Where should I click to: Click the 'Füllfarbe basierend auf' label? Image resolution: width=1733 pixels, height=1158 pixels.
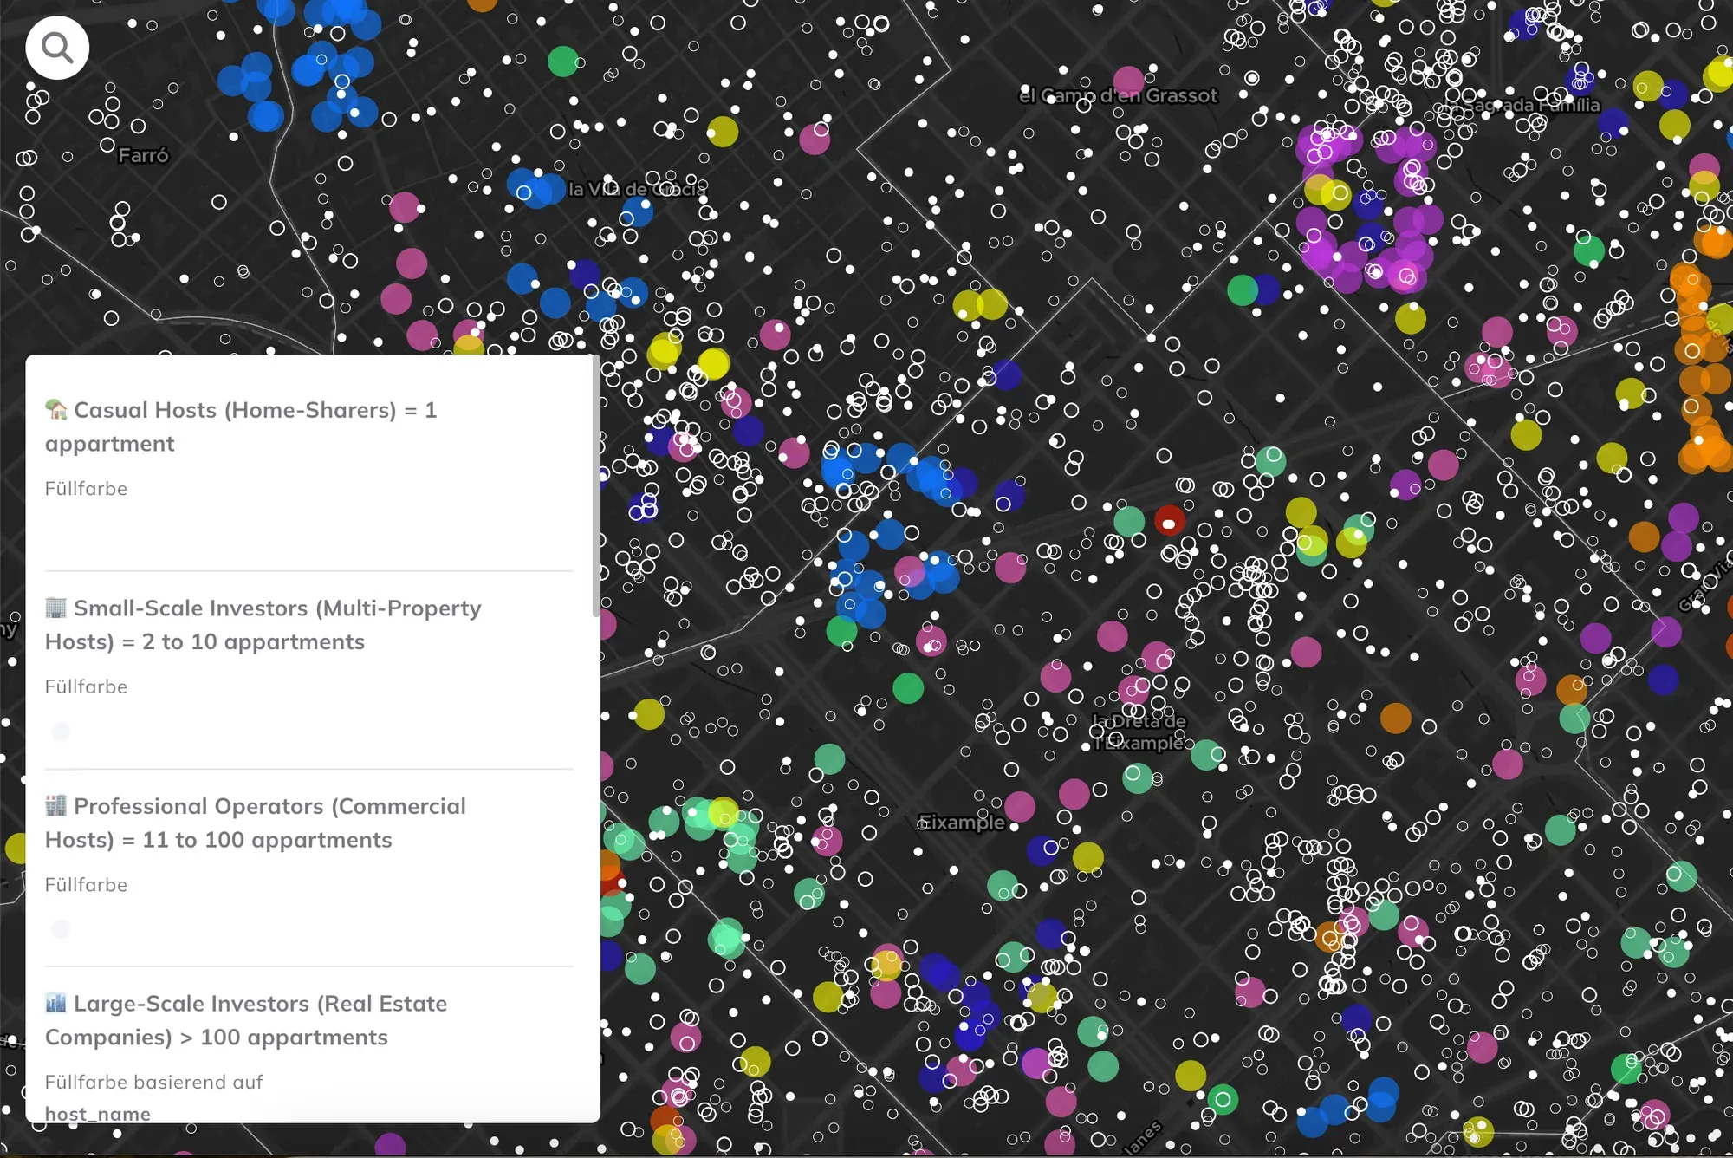tap(154, 1082)
